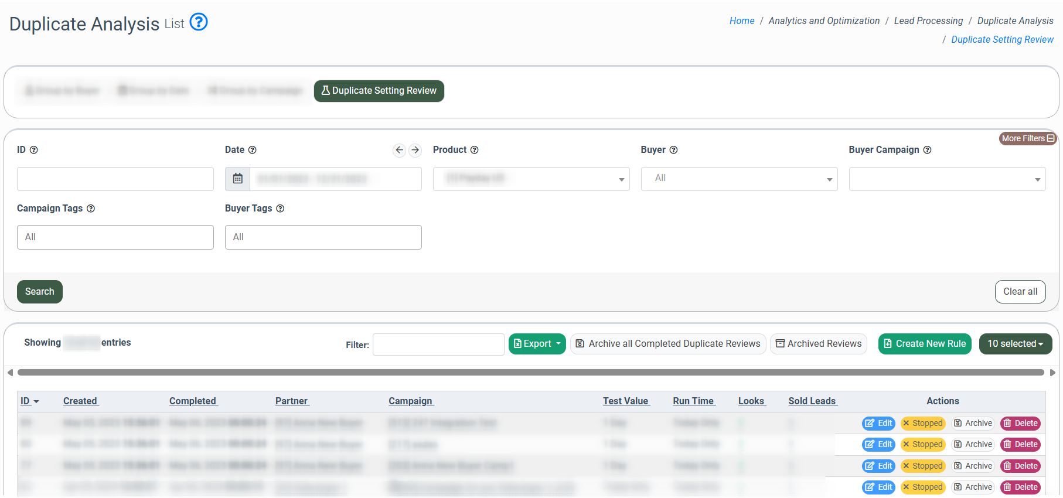The image size is (1063, 498).
Task: Open the Export dropdown menu
Action: click(537, 344)
